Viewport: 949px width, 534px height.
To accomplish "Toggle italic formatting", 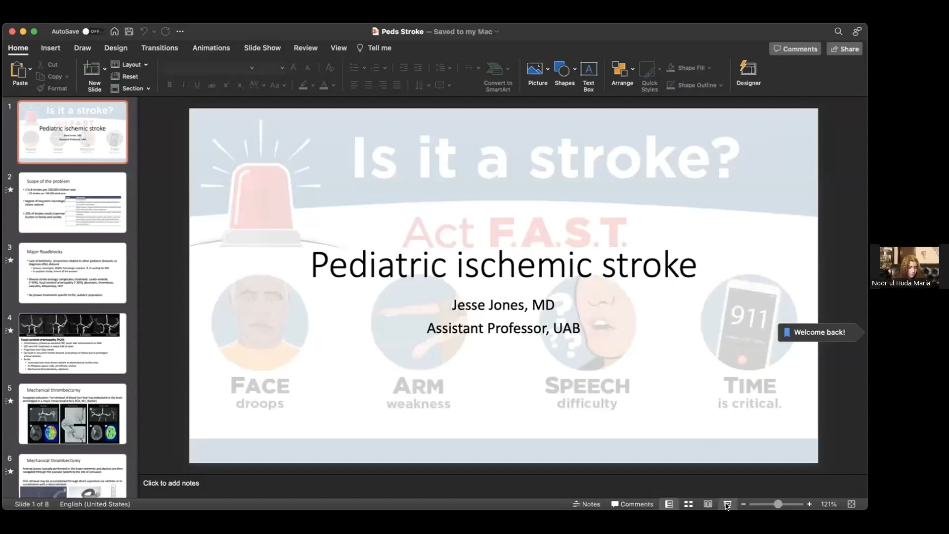I will pyautogui.click(x=183, y=85).
